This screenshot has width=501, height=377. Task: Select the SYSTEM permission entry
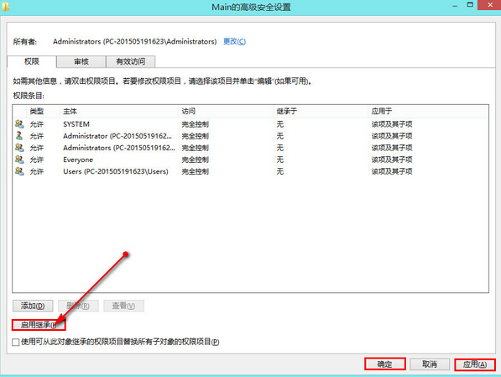coord(250,124)
